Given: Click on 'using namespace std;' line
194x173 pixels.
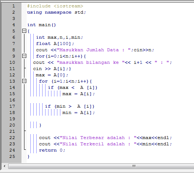Looking at the screenshot, I should point(56,12).
